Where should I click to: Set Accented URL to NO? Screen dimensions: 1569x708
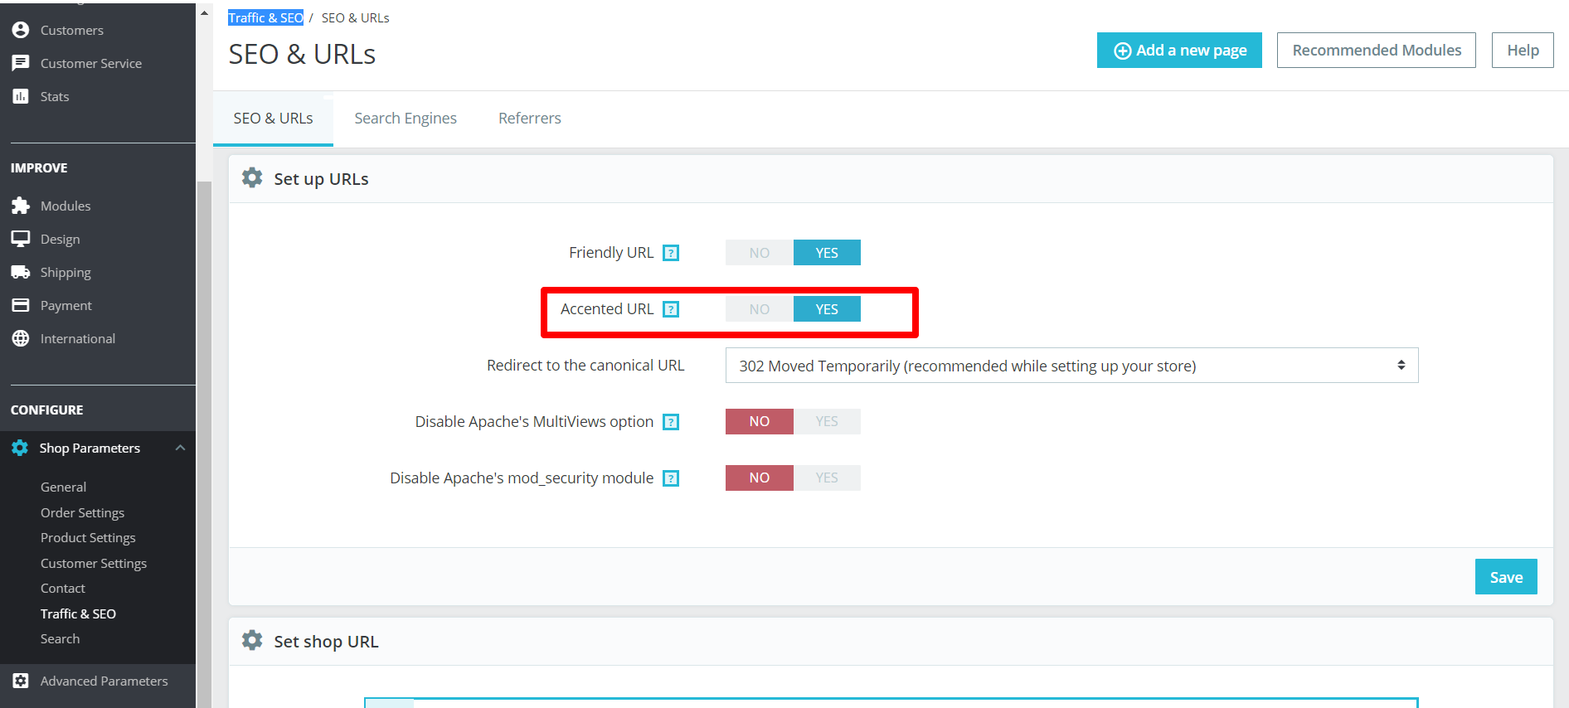point(760,309)
